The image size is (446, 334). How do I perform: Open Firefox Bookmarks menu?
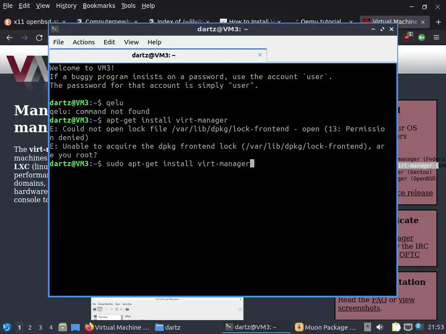pyautogui.click(x=99, y=6)
